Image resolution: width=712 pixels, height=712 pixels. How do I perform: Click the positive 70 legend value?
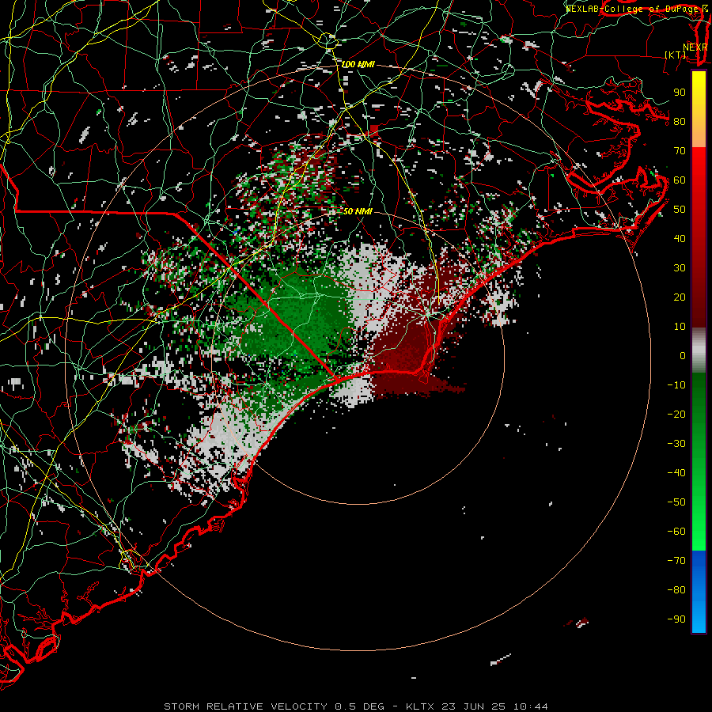click(x=680, y=151)
